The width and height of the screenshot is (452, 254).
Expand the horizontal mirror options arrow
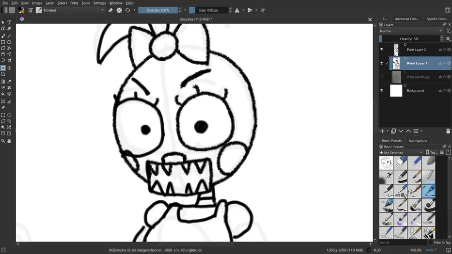point(243,10)
